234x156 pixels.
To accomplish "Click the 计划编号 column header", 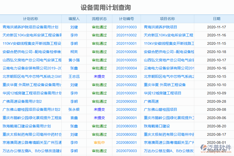I will [x=126, y=19].
